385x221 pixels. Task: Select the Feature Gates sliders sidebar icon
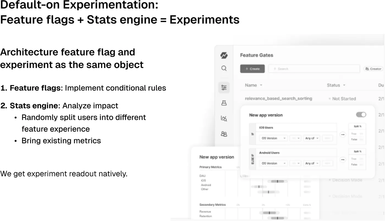coord(224,87)
